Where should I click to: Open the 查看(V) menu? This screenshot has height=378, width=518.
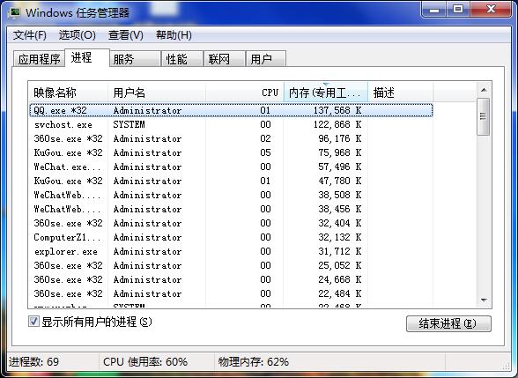point(125,35)
